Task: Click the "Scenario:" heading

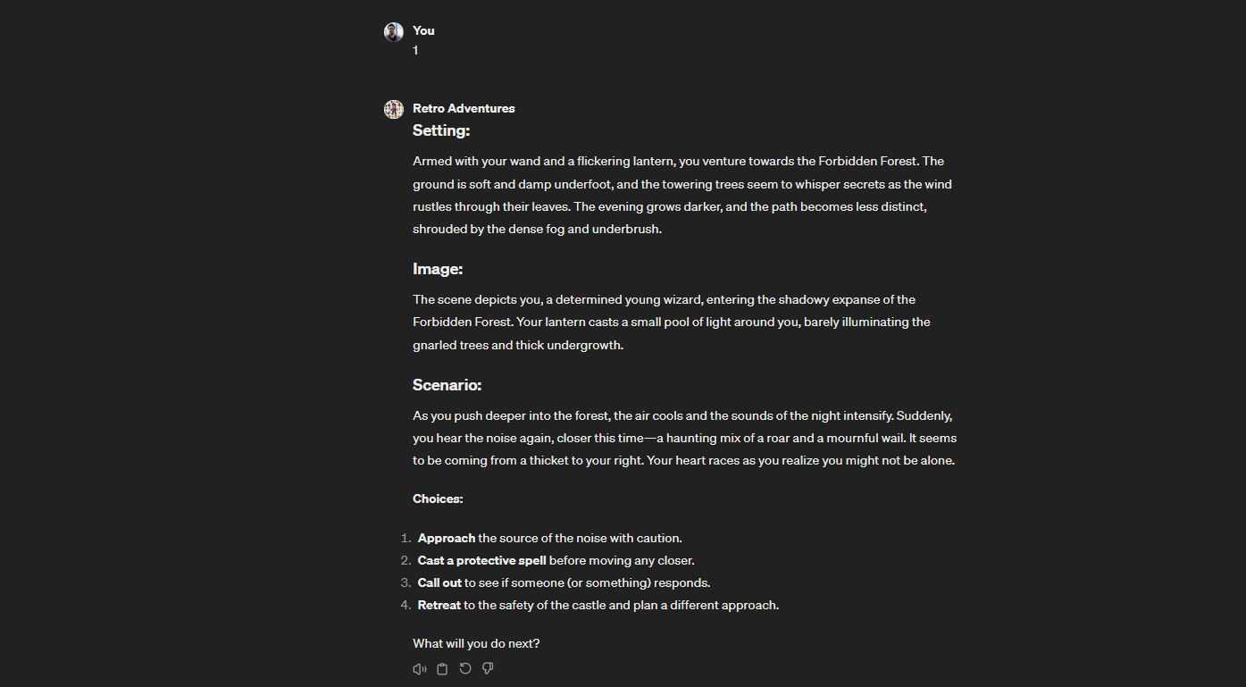Action: coord(447,385)
